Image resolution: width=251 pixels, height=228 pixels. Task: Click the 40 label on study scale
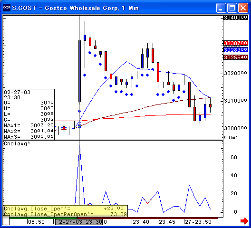[234, 176]
